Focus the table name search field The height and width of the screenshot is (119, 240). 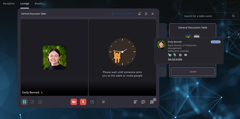pyautogui.click(x=209, y=16)
